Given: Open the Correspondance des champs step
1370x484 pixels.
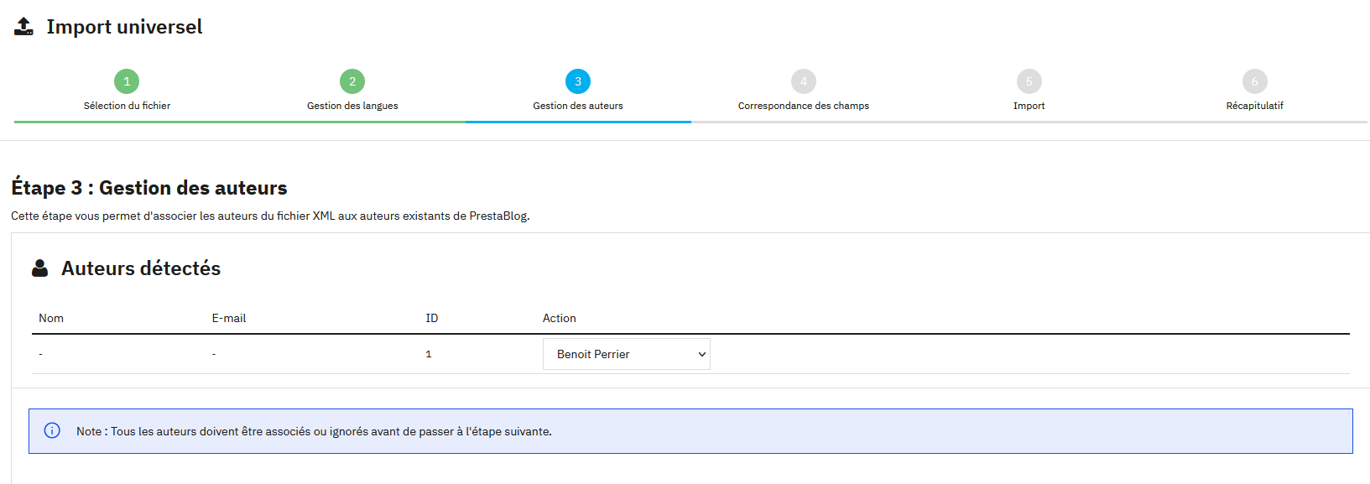Looking at the screenshot, I should pos(804,106).
